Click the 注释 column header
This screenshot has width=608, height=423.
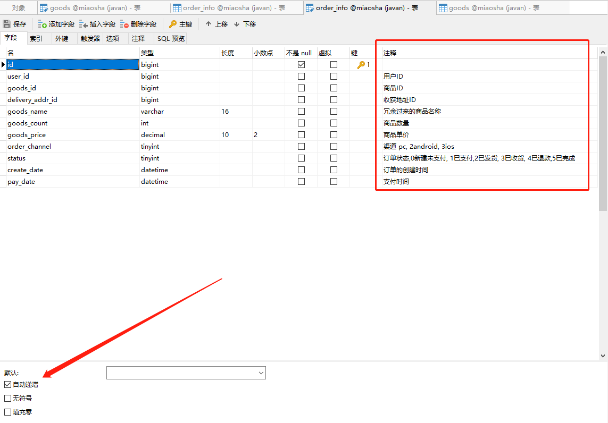(490, 53)
